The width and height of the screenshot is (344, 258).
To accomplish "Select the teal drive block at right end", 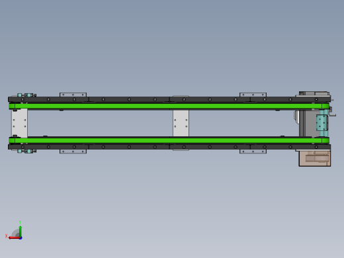I will point(322,123).
